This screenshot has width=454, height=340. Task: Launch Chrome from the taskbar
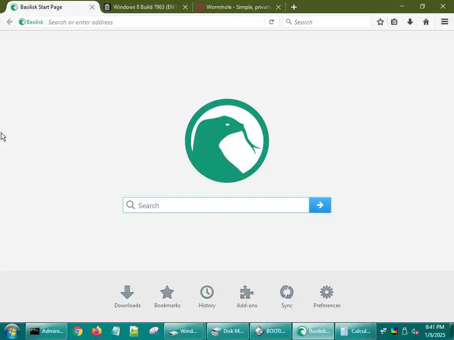[x=78, y=331]
